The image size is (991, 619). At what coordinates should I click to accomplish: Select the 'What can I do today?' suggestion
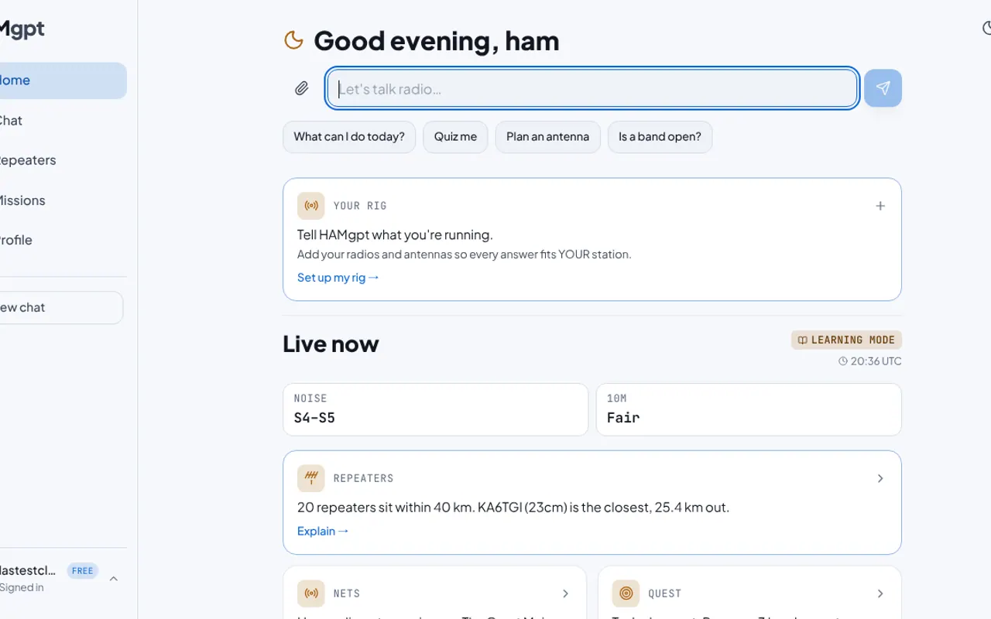(x=349, y=137)
